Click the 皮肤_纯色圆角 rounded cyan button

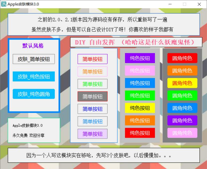pyautogui.click(x=34, y=94)
